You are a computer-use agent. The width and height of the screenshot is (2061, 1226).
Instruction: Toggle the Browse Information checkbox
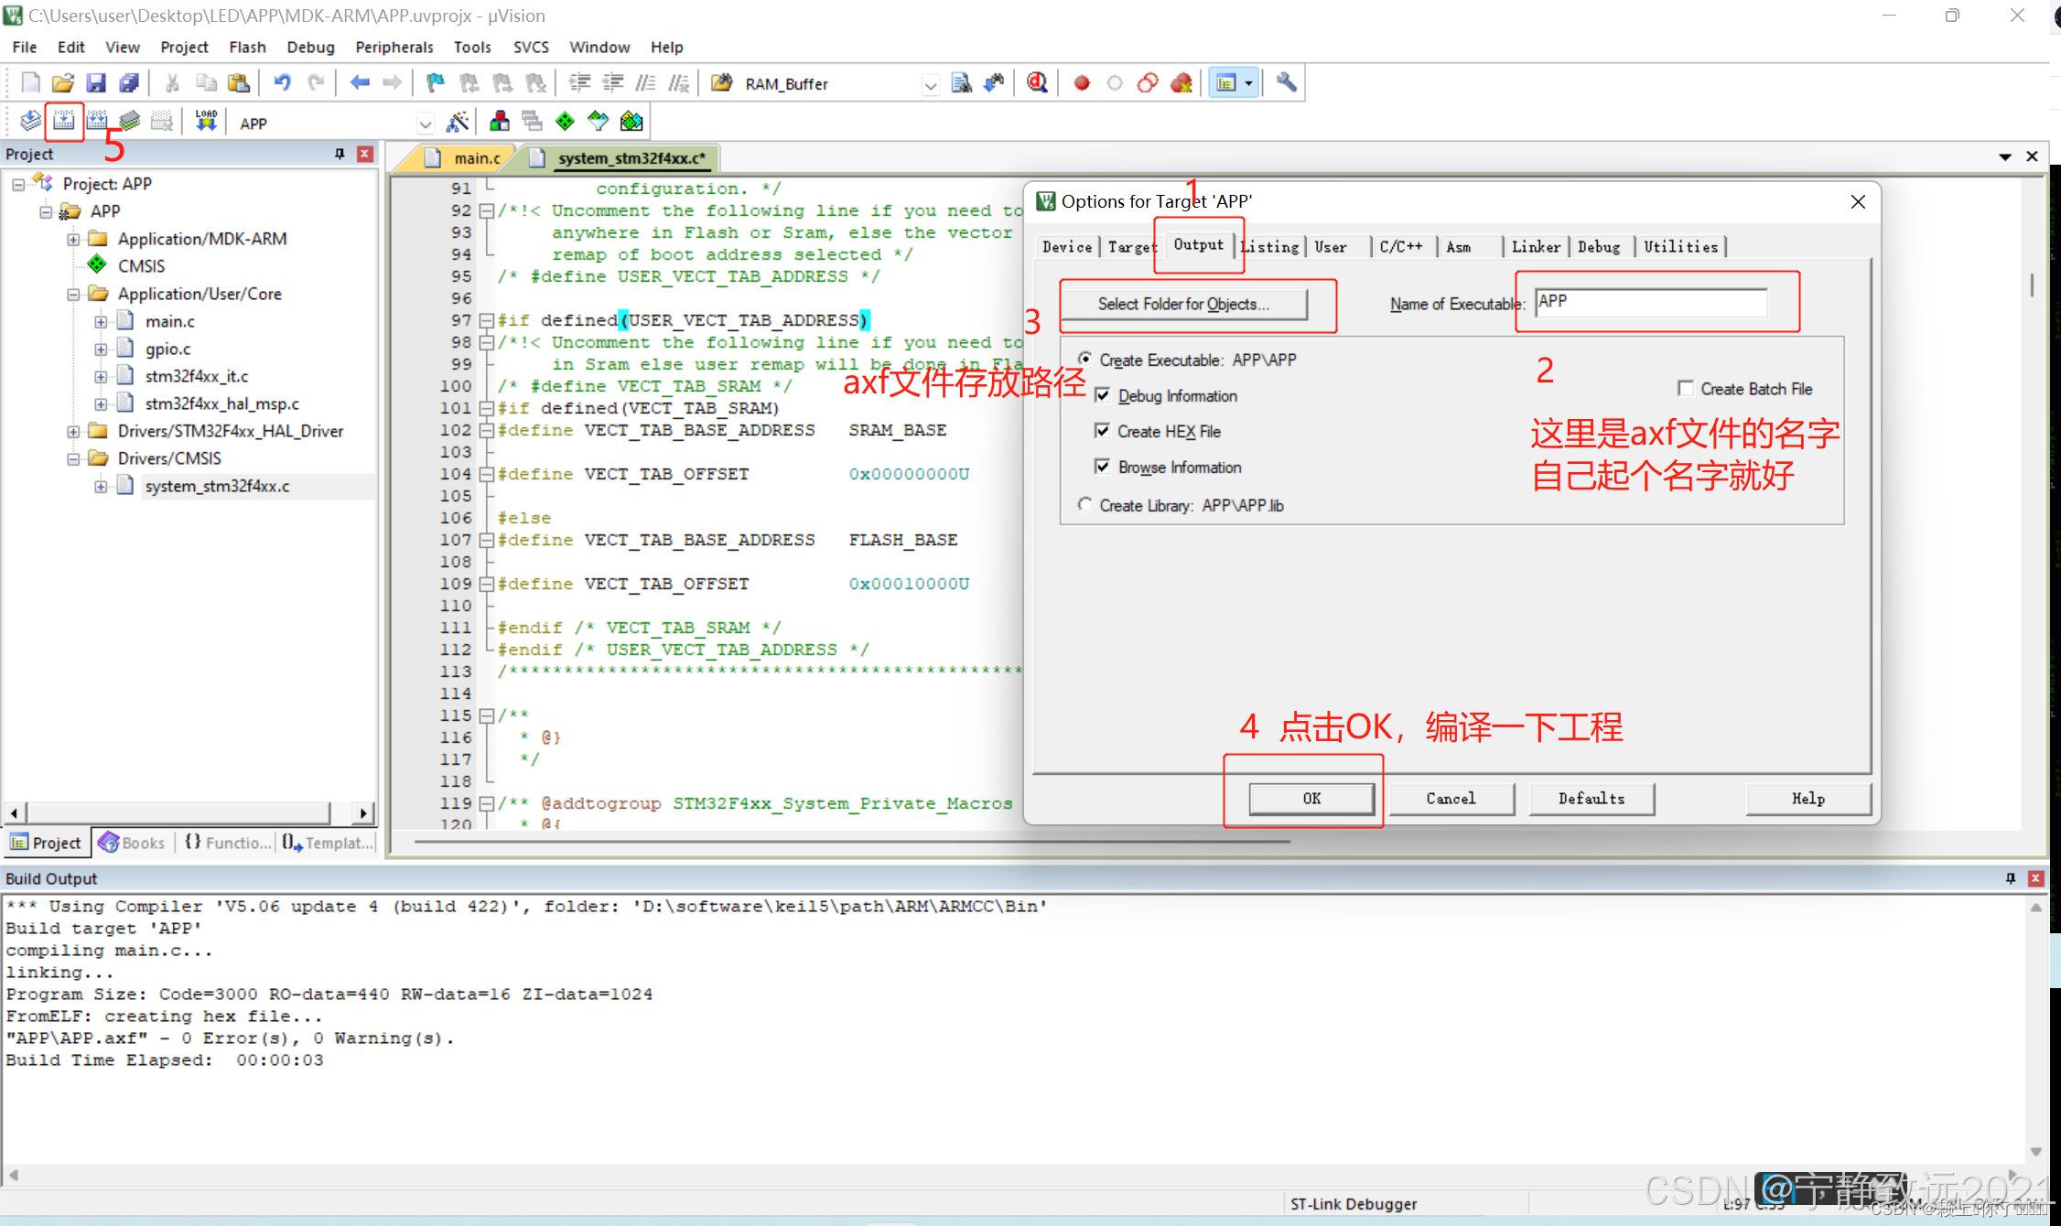click(x=1103, y=467)
